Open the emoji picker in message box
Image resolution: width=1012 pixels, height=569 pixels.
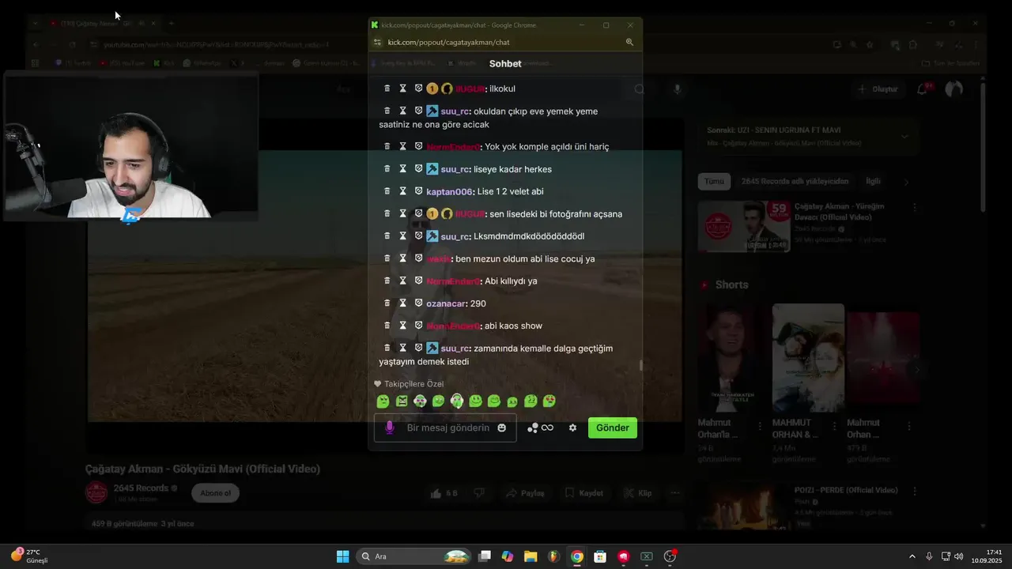(501, 428)
